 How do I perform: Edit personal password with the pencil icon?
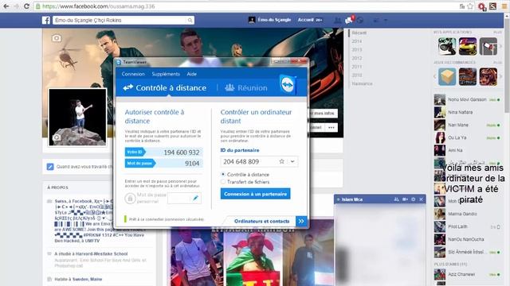tap(195, 198)
